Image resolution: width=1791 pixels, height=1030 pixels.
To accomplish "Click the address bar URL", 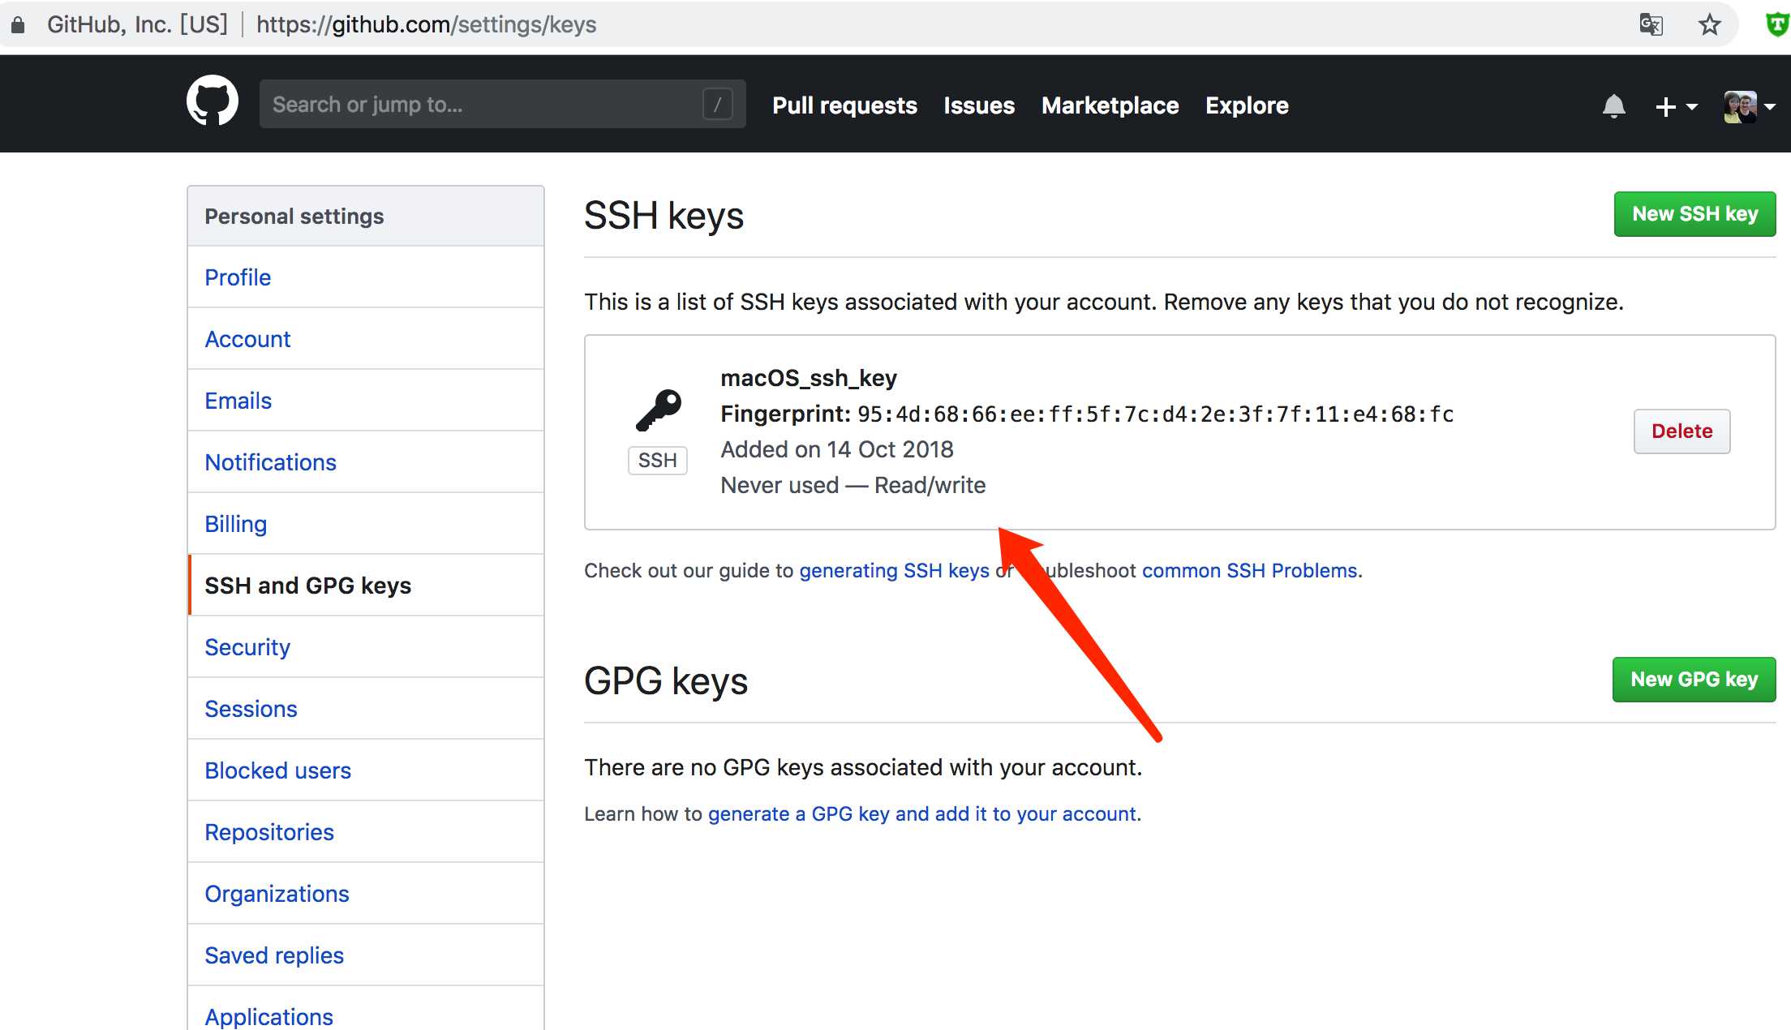I will pos(426,24).
